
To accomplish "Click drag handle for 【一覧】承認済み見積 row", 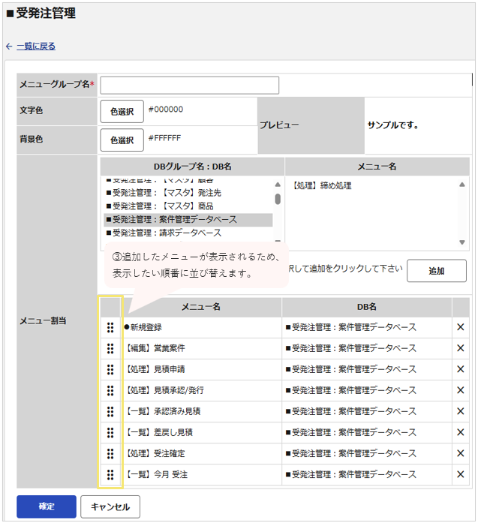I will [x=110, y=412].
